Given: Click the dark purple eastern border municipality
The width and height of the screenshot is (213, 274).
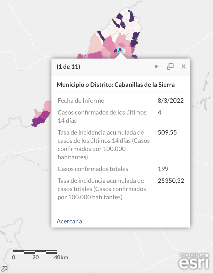Looking at the screenshot, I should click(135, 40).
